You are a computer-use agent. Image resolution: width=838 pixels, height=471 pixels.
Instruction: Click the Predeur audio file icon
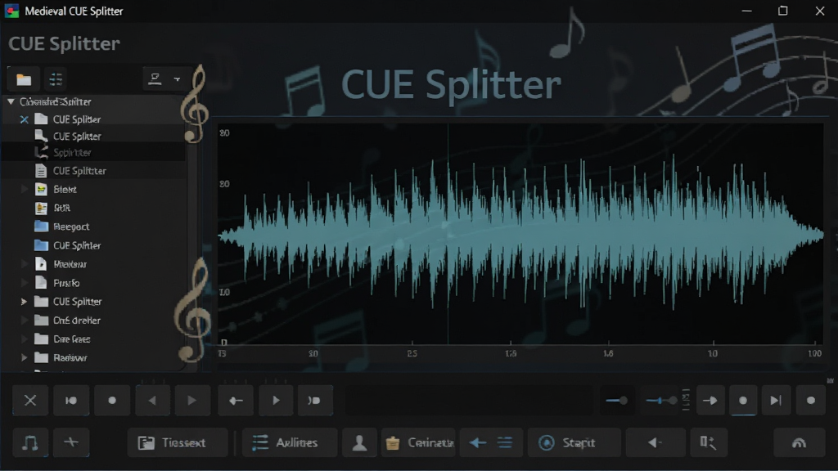[41, 264]
